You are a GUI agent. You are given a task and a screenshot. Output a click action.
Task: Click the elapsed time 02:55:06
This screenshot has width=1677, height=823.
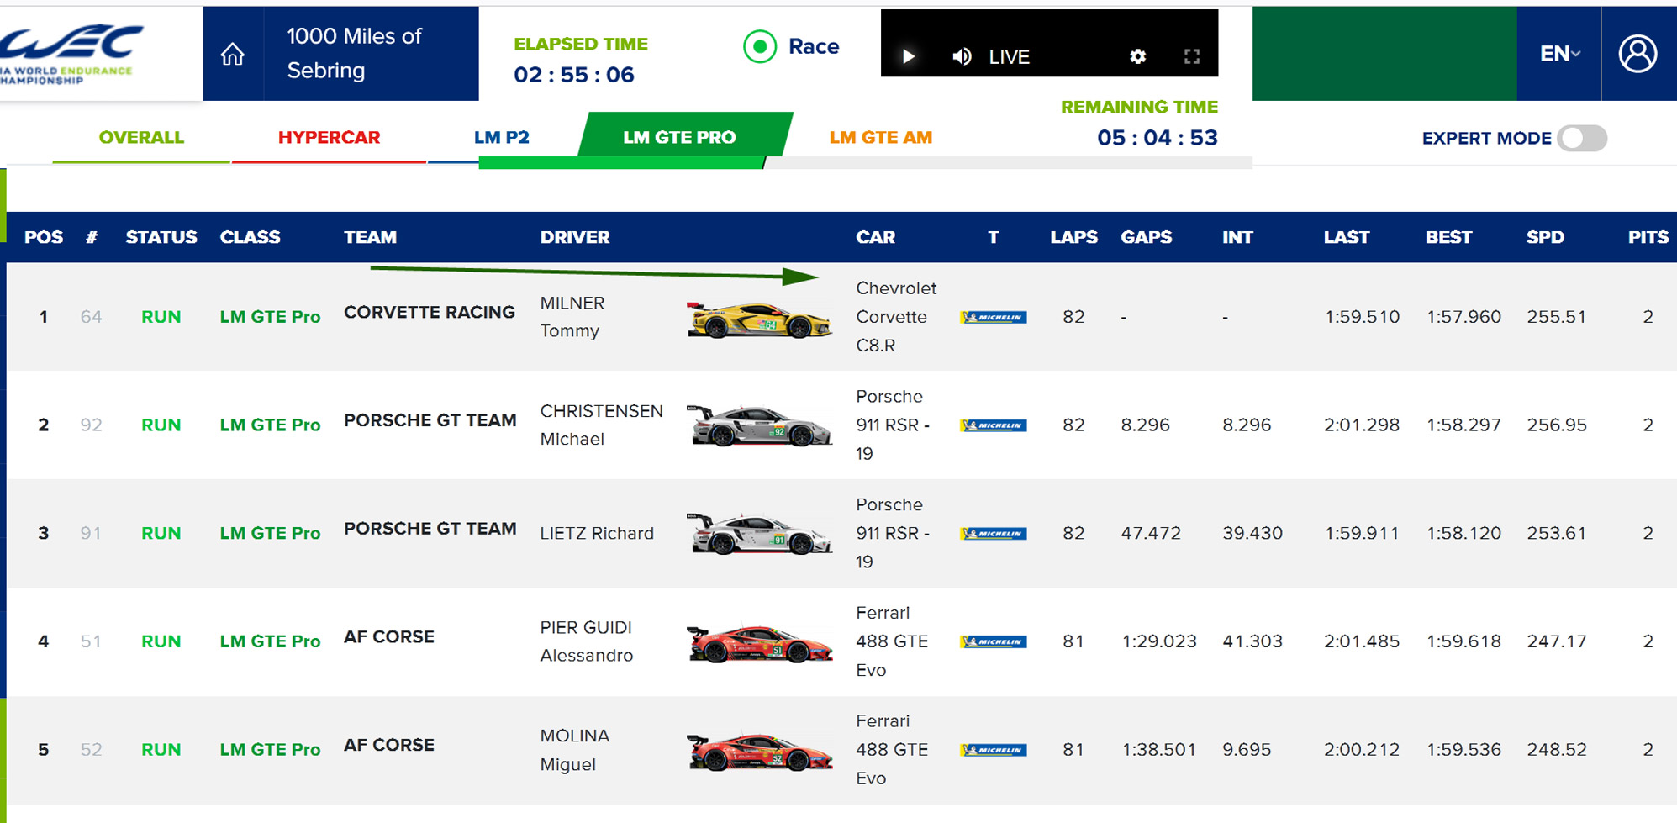point(574,75)
